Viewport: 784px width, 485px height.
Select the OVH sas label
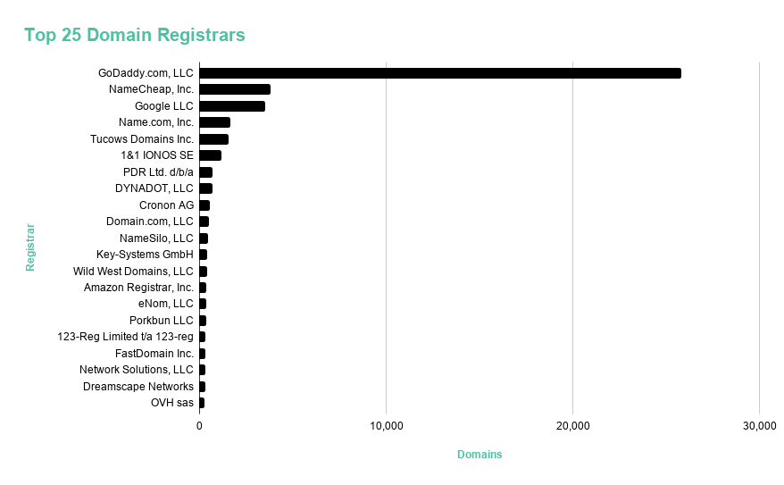tap(171, 403)
